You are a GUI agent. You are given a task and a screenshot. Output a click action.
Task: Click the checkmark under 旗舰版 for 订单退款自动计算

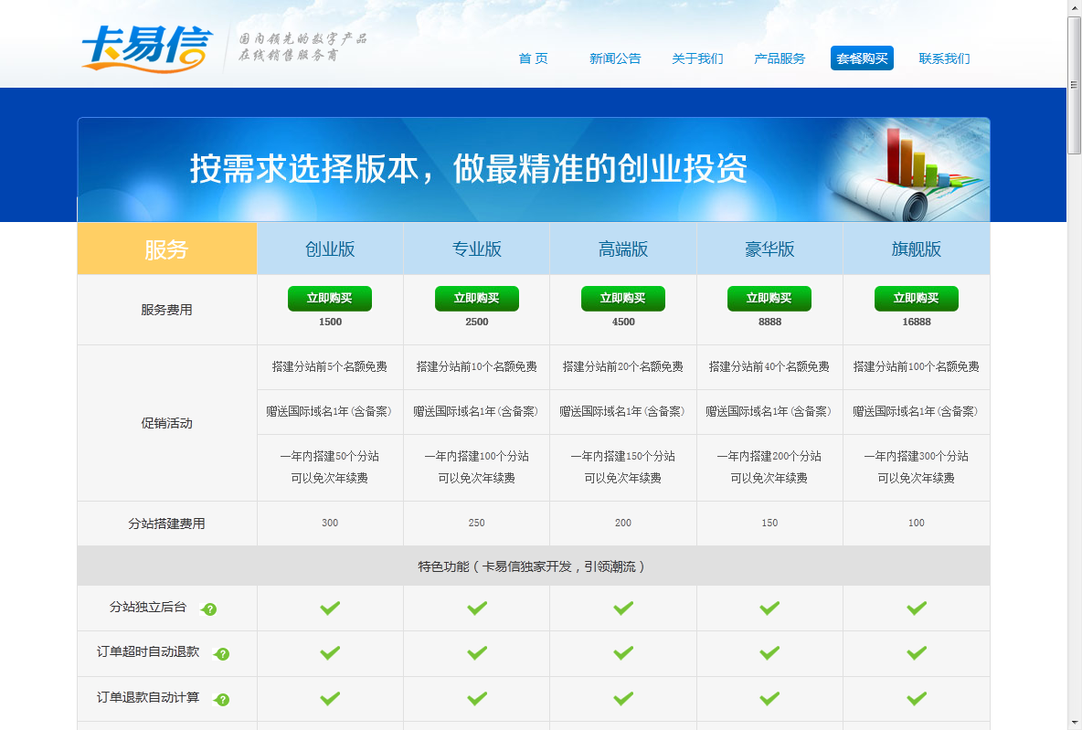click(916, 699)
